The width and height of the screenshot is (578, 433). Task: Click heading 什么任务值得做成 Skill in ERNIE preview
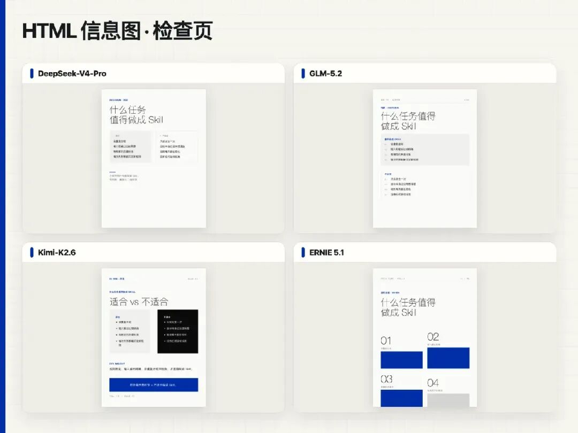[x=408, y=307]
